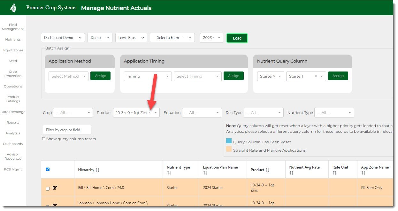398x211 pixels.
Task: Open the Select a Farm dropdown
Action: (172, 38)
